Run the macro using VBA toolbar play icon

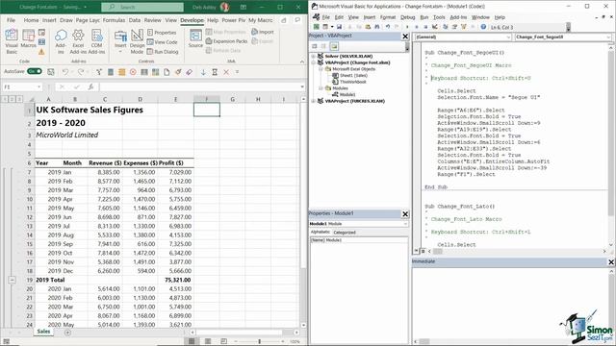point(407,27)
